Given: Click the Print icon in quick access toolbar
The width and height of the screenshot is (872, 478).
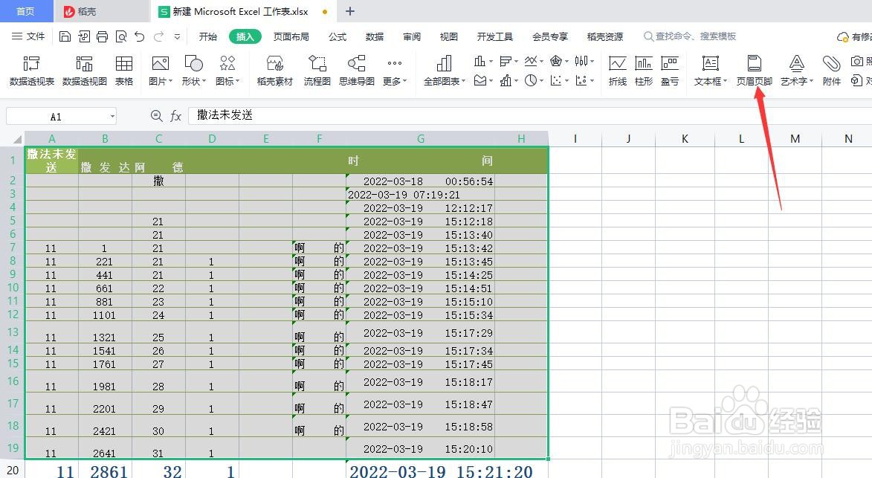Looking at the screenshot, I should pos(101,36).
